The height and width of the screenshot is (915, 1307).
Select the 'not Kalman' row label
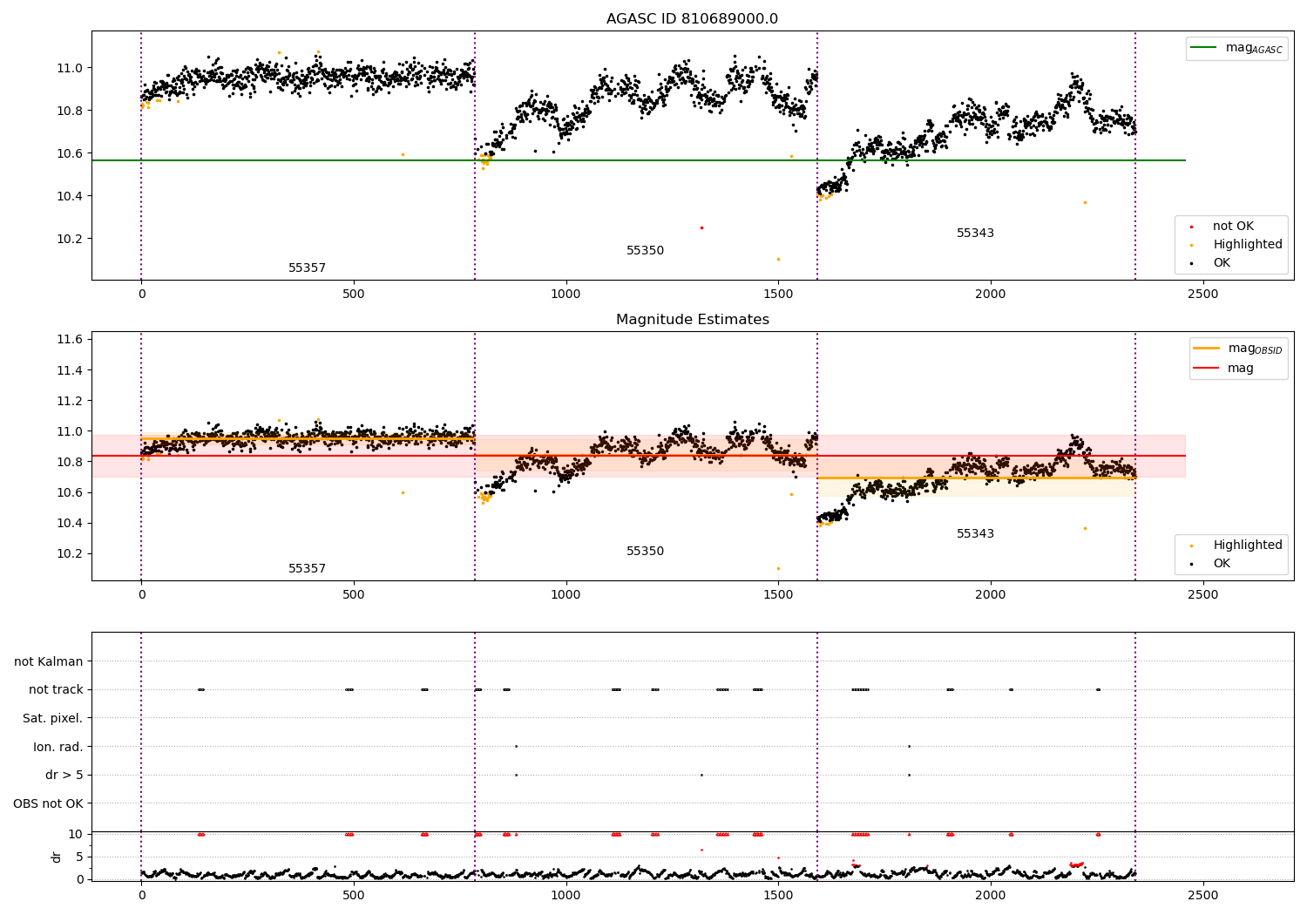pyautogui.click(x=49, y=661)
